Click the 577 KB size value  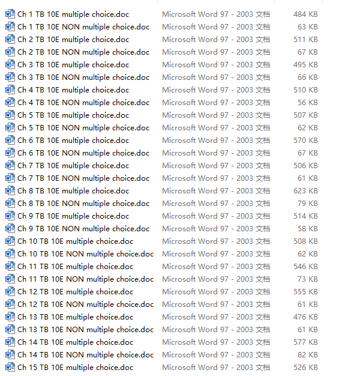pos(305,342)
